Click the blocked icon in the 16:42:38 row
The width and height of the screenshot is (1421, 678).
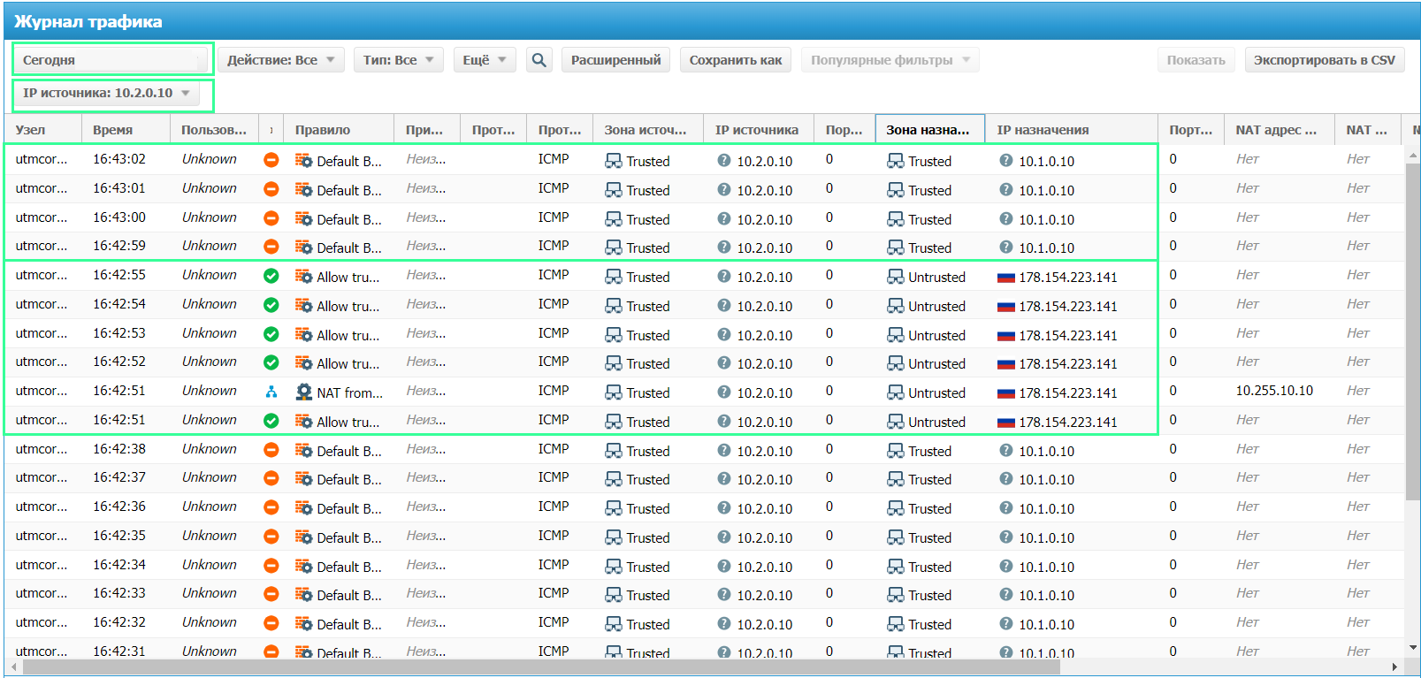point(271,450)
